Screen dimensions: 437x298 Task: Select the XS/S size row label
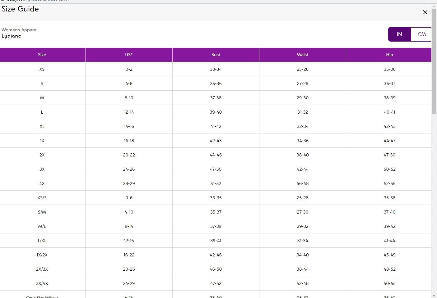click(x=42, y=198)
